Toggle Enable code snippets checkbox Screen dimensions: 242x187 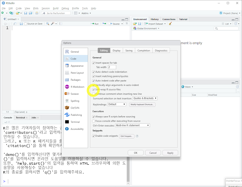coord(93,136)
